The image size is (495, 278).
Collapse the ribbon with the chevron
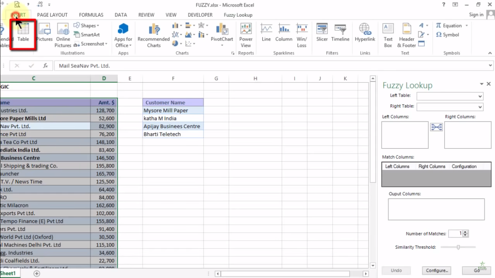(x=490, y=53)
